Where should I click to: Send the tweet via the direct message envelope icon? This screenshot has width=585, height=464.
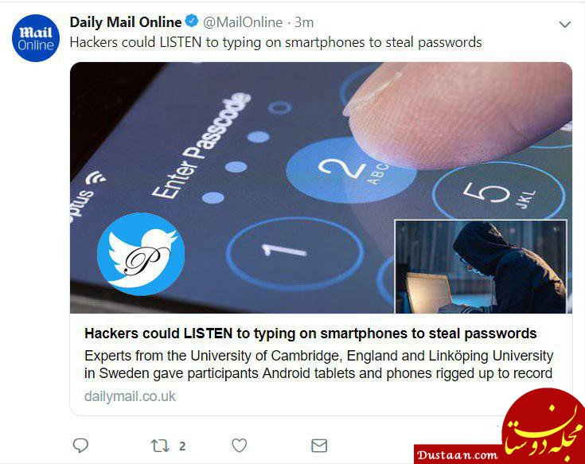coord(319,446)
